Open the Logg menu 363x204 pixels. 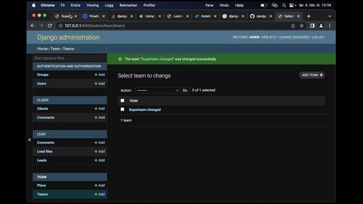tap(109, 5)
